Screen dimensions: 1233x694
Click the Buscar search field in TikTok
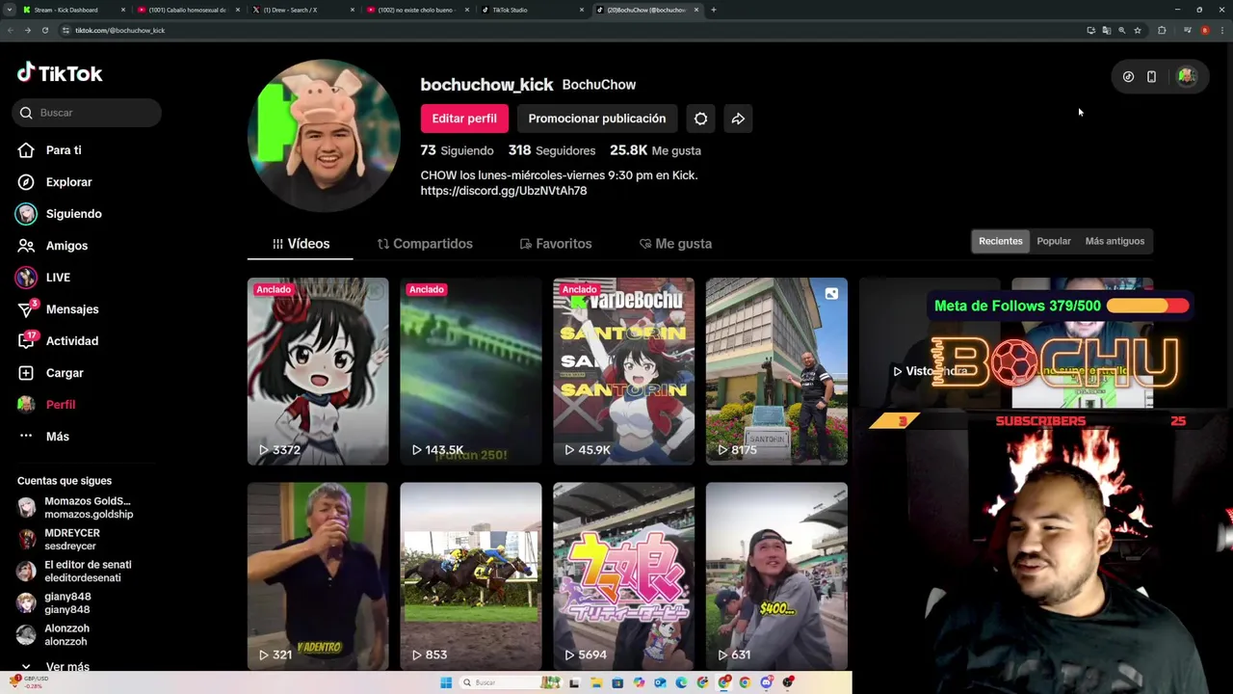pos(87,113)
